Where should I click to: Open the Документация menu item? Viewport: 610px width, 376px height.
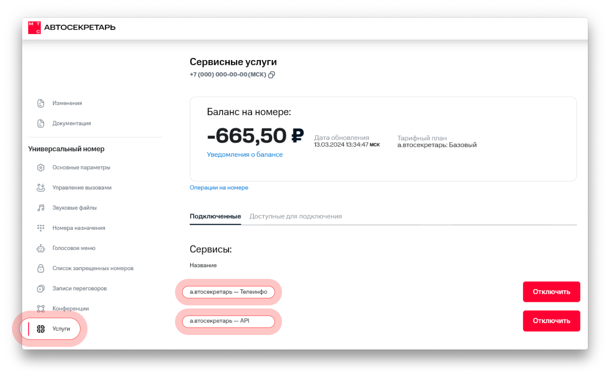72,124
